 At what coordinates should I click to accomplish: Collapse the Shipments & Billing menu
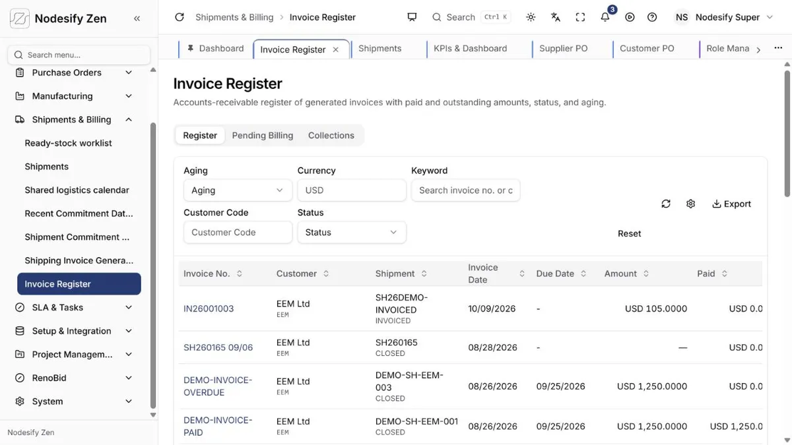(x=129, y=120)
